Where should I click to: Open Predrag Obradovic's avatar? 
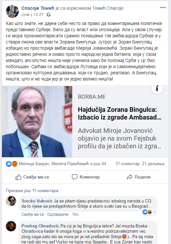tap(11, 226)
